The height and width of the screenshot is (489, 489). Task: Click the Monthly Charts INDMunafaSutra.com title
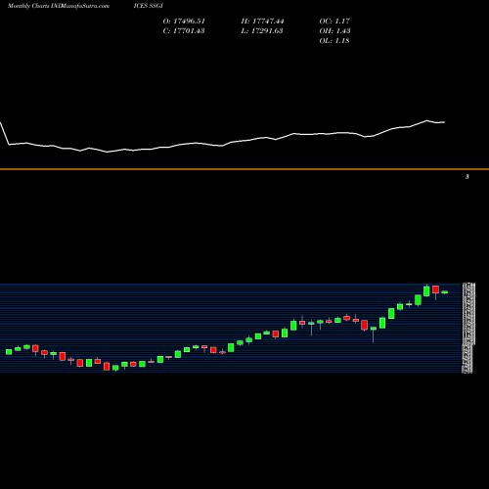(59, 6)
